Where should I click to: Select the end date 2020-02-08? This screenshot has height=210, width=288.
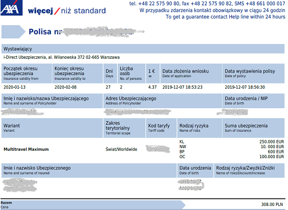coord(65,87)
